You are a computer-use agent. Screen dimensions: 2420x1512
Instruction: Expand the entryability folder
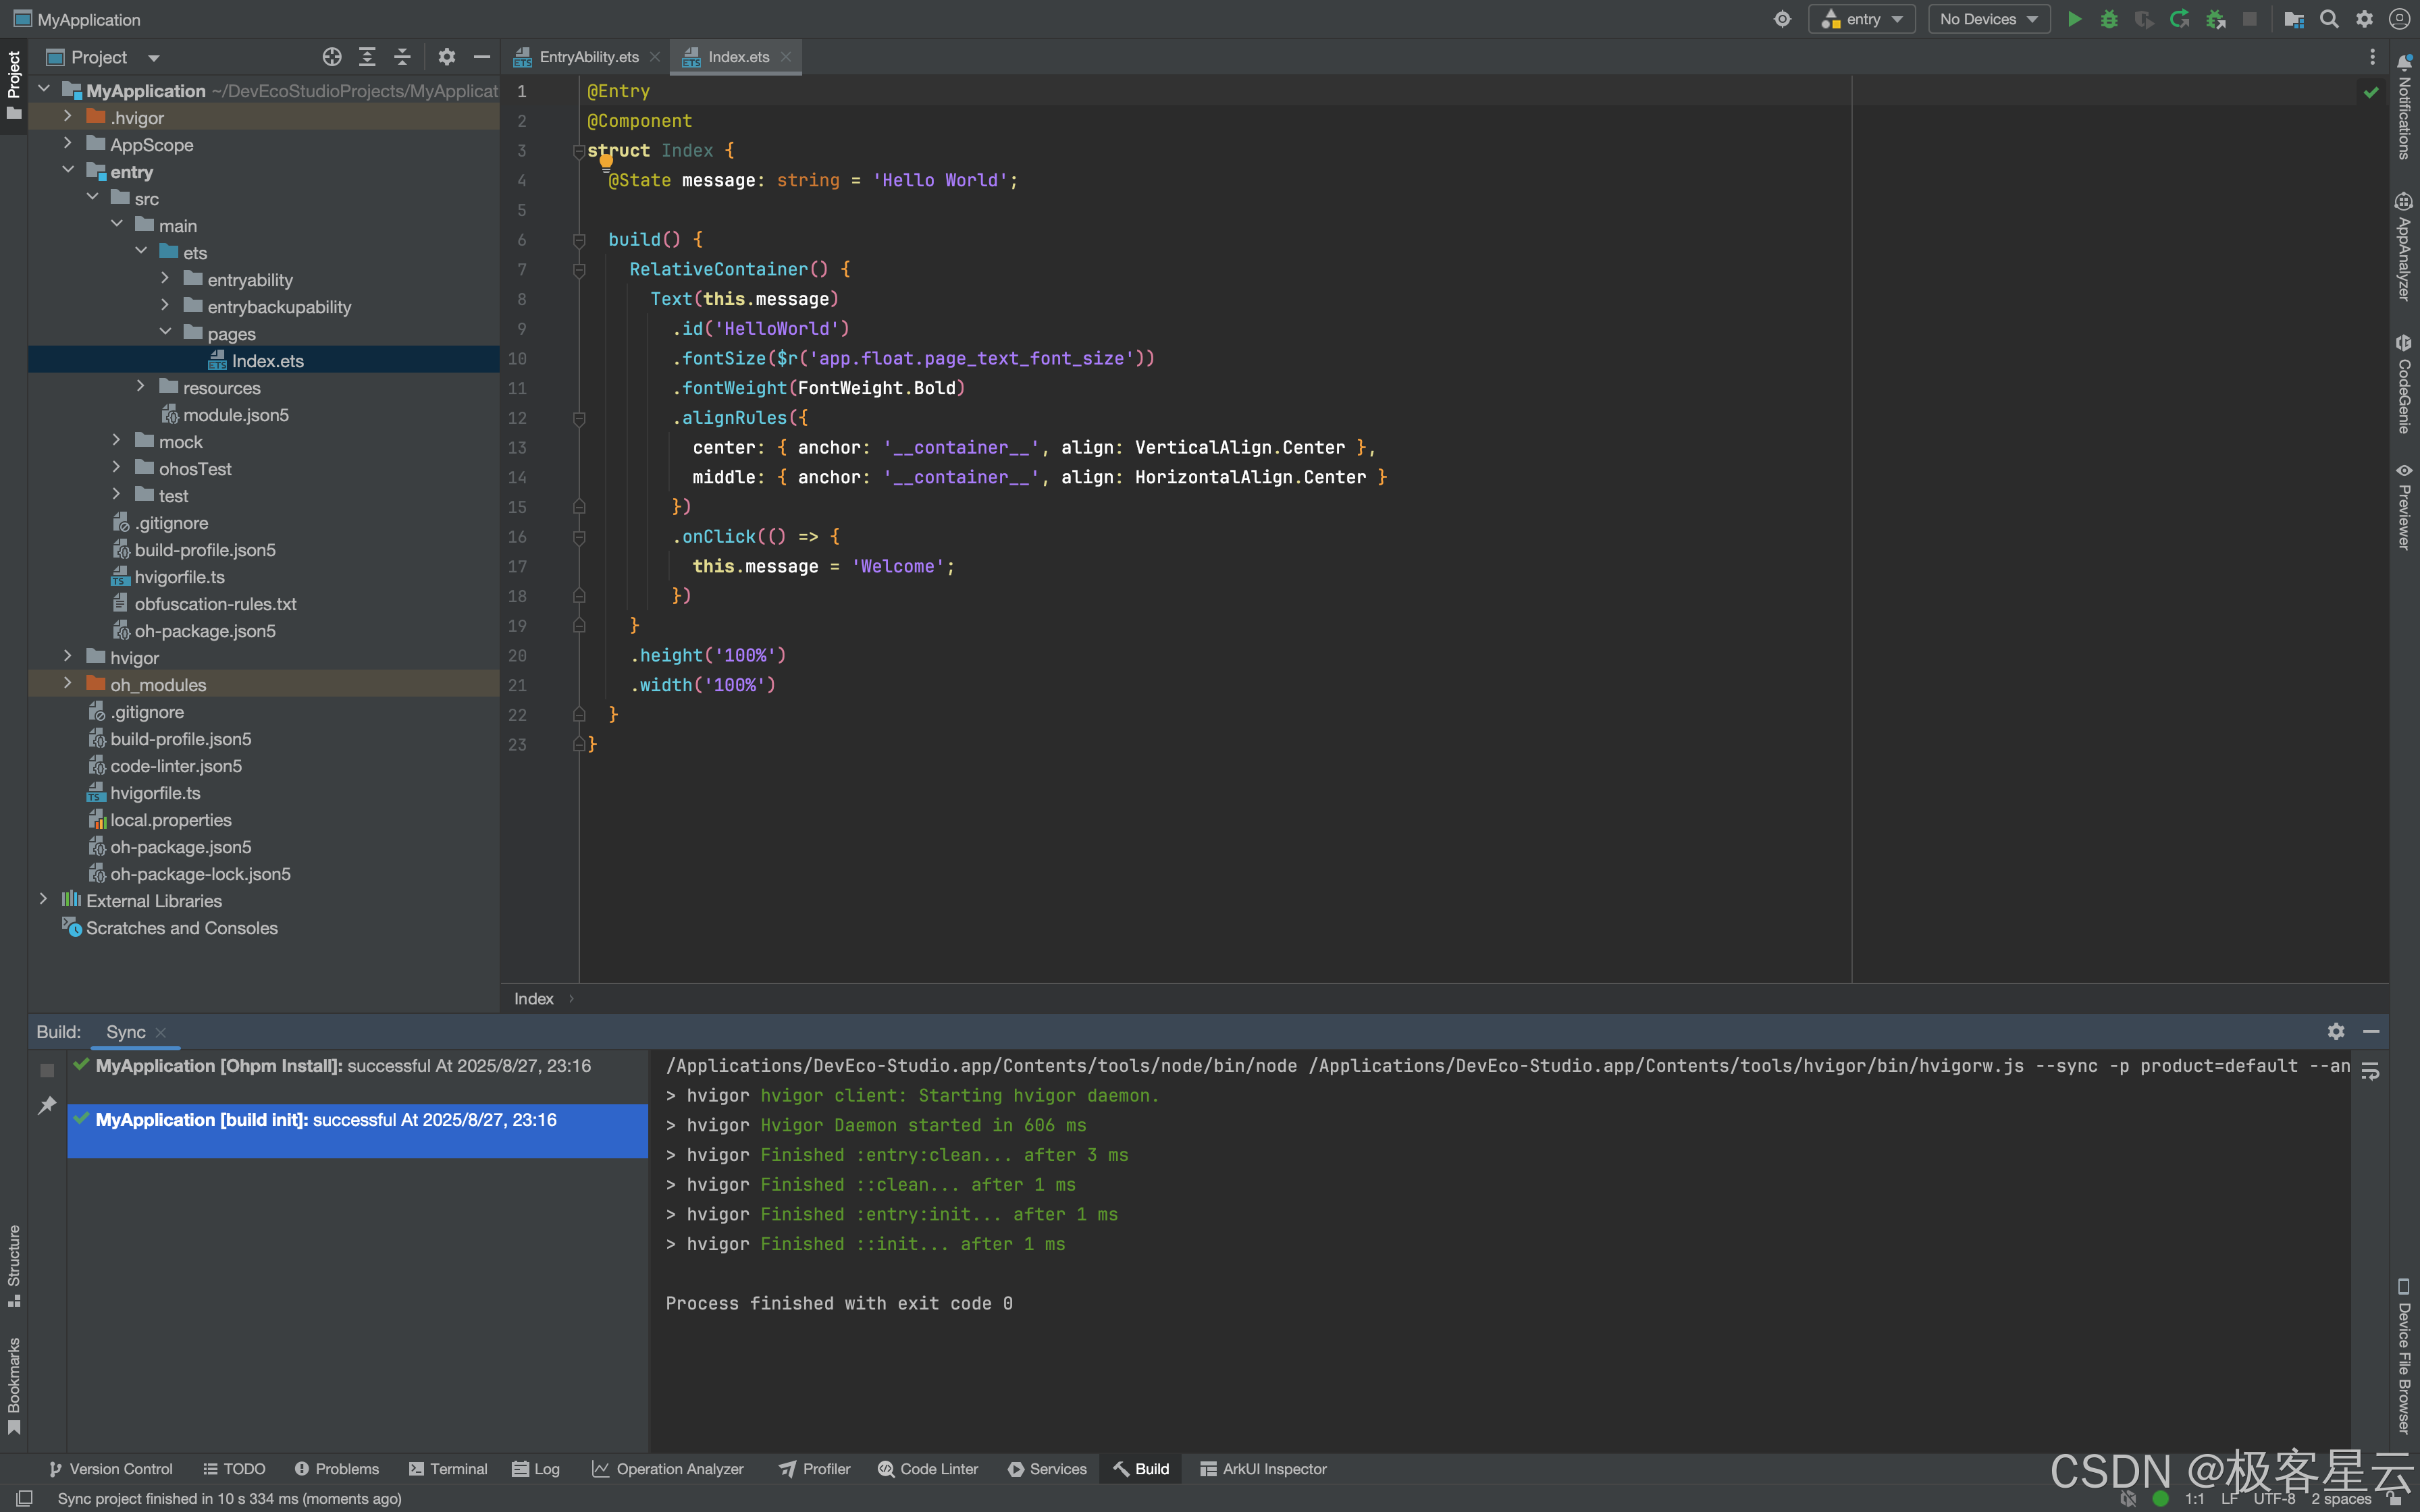click(165, 279)
